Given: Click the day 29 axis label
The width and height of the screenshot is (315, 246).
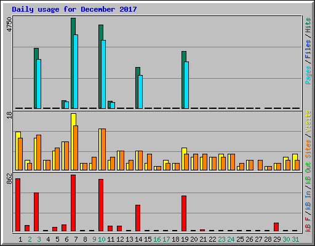Looking at the screenshot, I should pos(277,239).
